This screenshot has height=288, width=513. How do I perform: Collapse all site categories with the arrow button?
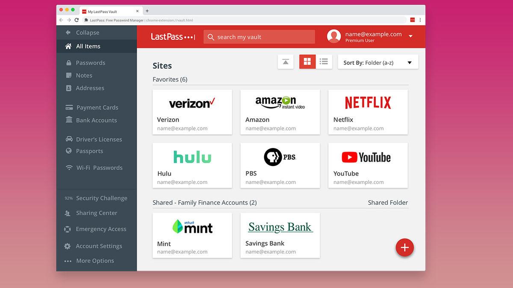coord(286,61)
